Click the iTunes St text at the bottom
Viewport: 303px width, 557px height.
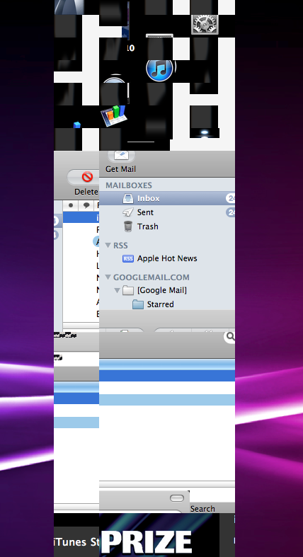(x=76, y=542)
